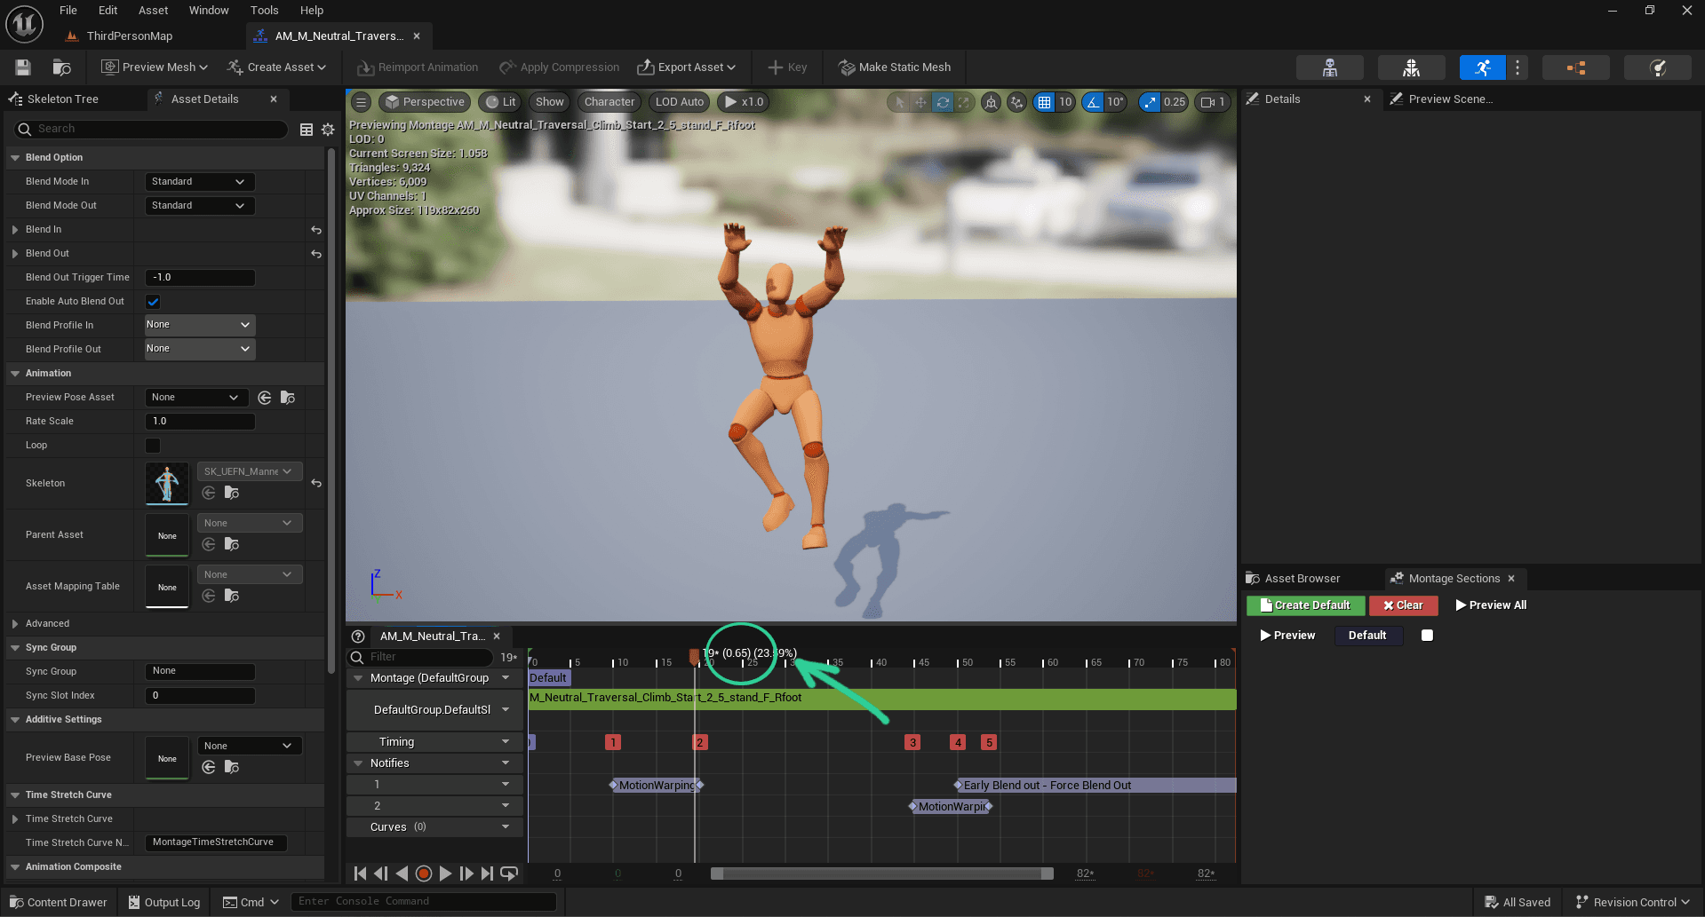
Task: Open the camera speed setting in the viewport
Action: click(x=1214, y=102)
